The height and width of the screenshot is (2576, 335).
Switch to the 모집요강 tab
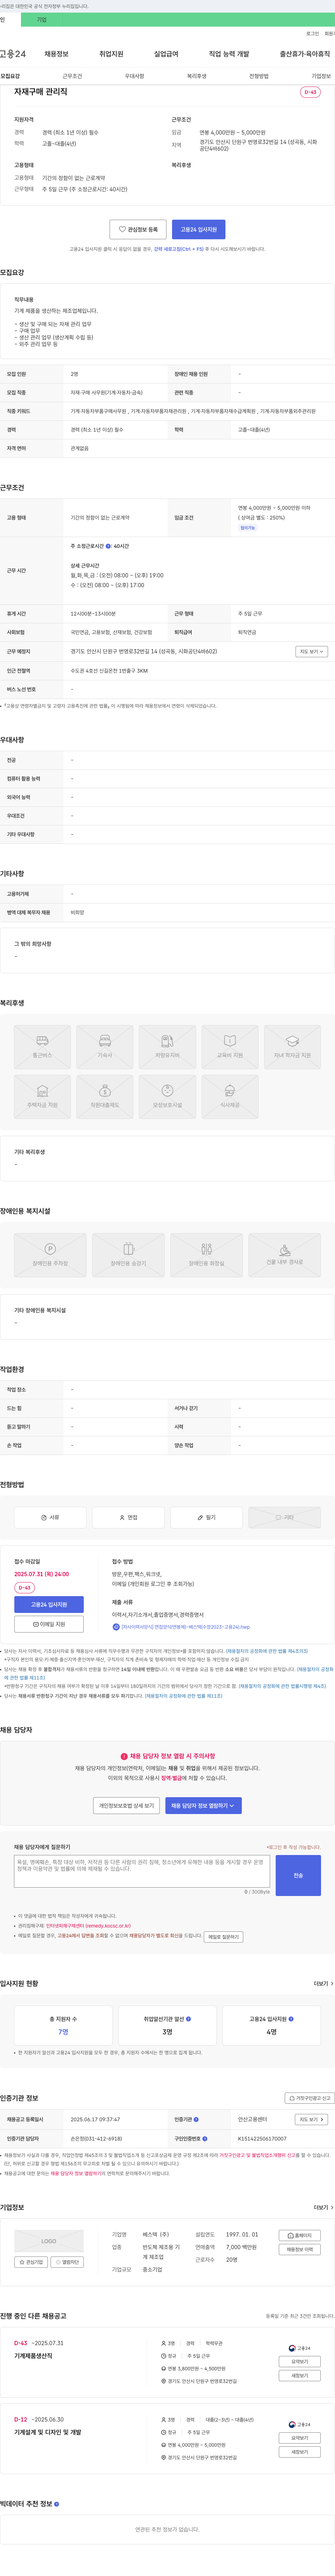[x=10, y=76]
